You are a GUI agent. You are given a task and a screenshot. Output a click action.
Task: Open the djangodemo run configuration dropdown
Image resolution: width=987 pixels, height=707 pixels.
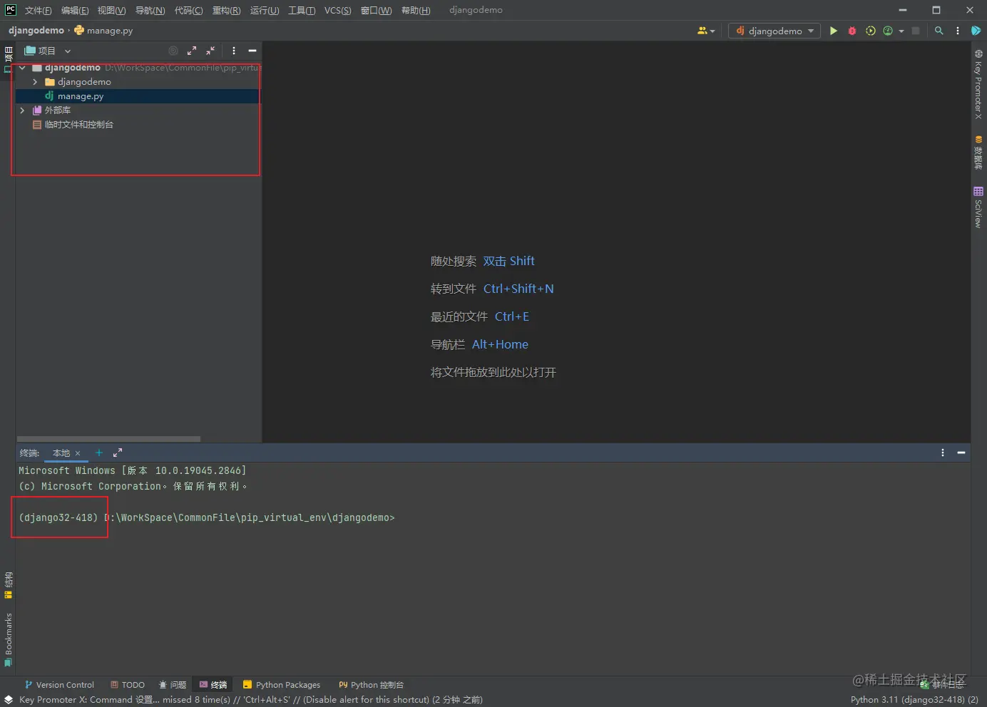[x=774, y=31]
